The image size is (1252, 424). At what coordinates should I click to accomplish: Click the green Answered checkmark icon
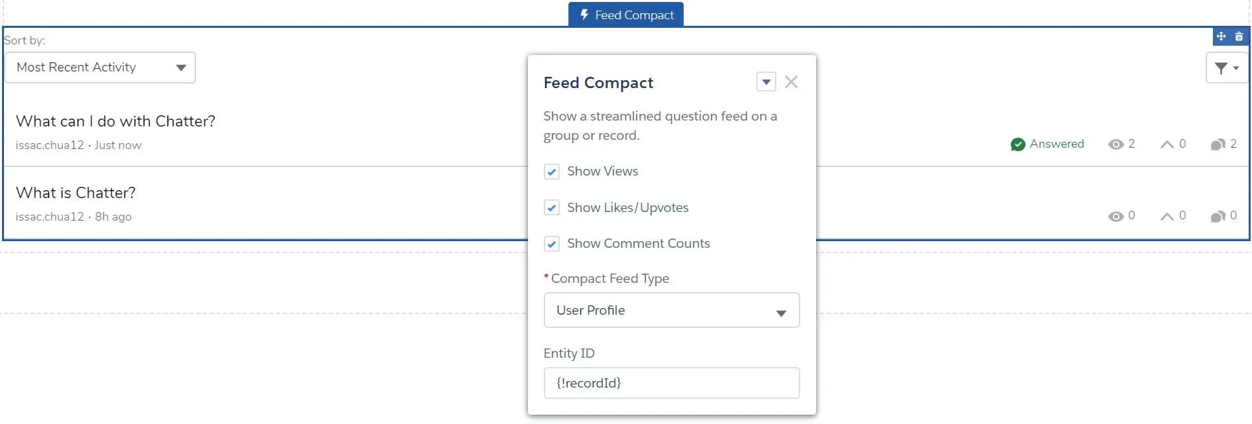pyautogui.click(x=1018, y=144)
